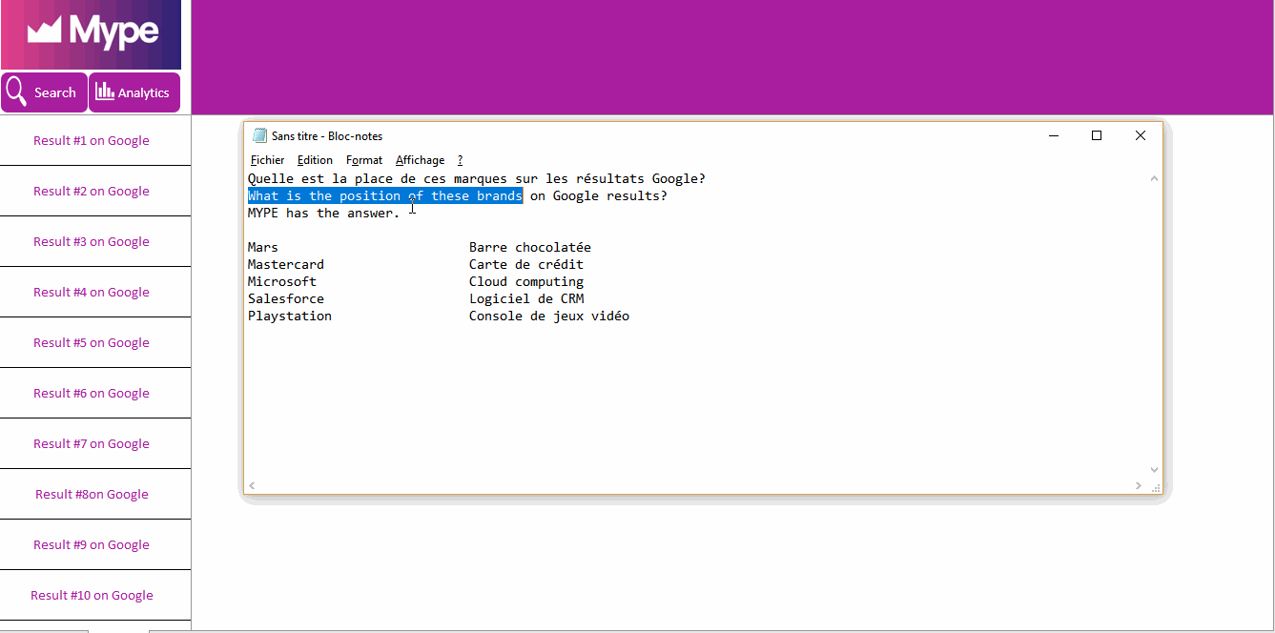Maximize the Bloc-notes window
The width and height of the screenshot is (1275, 633).
pyautogui.click(x=1097, y=135)
